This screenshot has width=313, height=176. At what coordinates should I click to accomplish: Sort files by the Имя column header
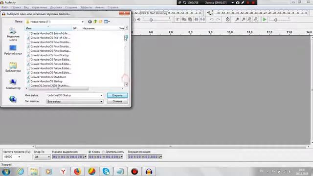pyautogui.click(x=48, y=28)
